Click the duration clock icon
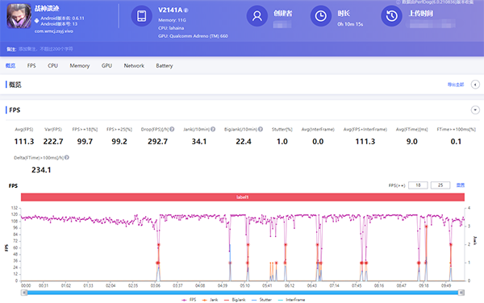 coord(321,16)
